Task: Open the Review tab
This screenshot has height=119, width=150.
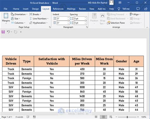Action: click(x=82, y=9)
